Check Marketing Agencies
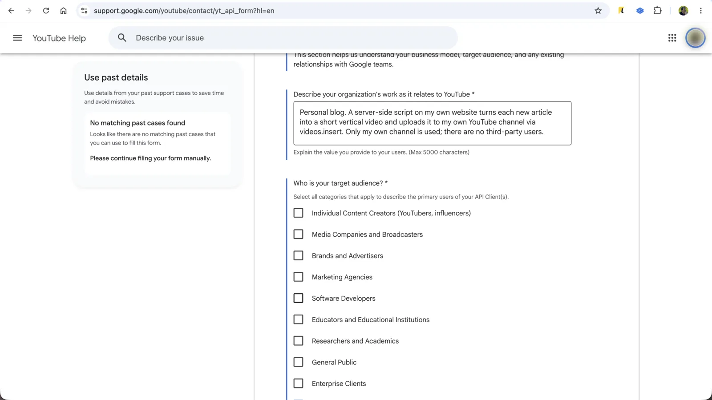This screenshot has width=712, height=400. (298, 277)
